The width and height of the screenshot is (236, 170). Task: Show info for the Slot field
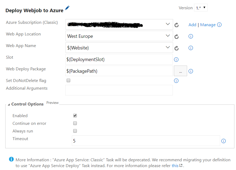(x=176, y=60)
